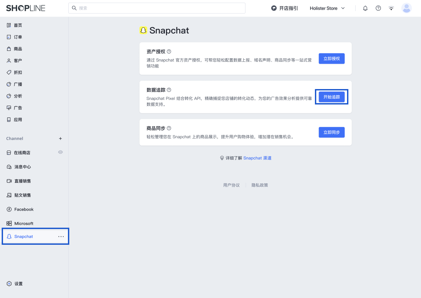
Task: Click the 在线商店 store icon
Action: click(9, 153)
